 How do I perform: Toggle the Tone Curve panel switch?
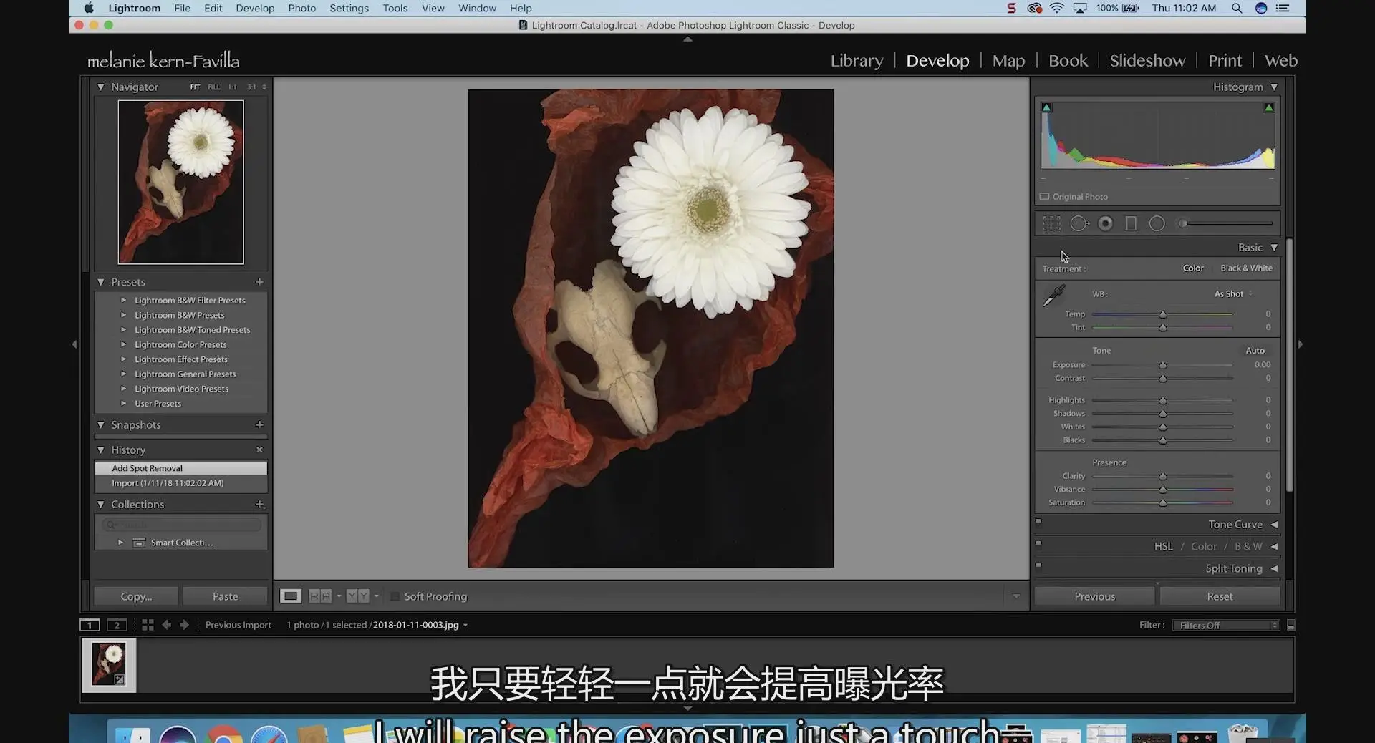tap(1038, 521)
